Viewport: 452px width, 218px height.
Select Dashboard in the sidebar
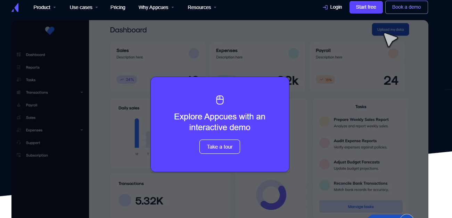click(x=35, y=55)
